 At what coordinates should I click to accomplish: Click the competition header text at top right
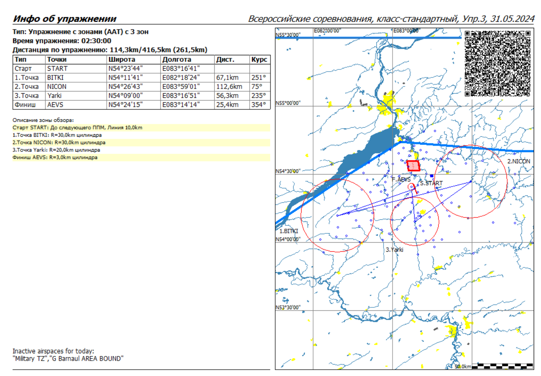click(391, 19)
